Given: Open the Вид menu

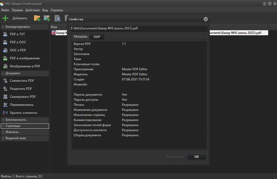Looking at the screenshot, I should pos(45,10).
